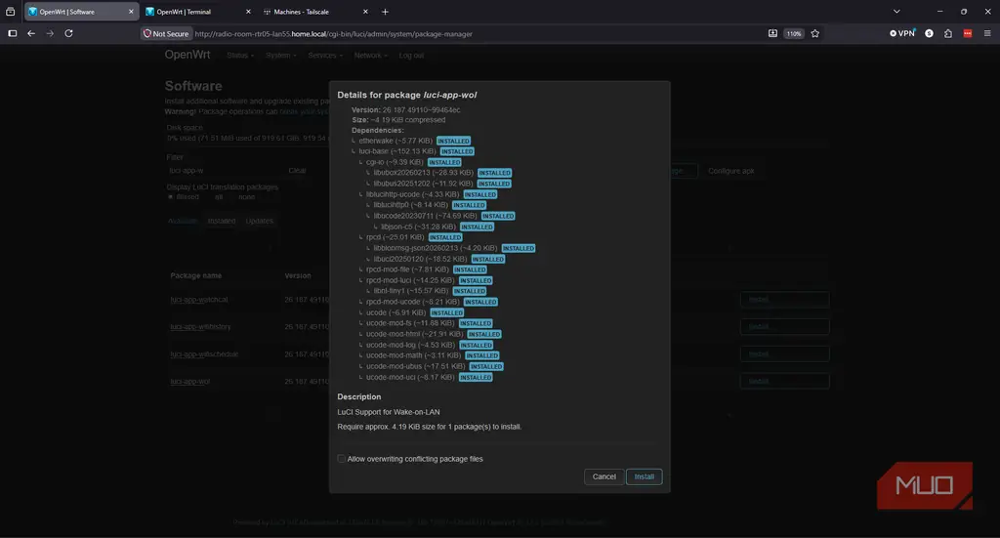Open the page install/download icon in address bar
The width and height of the screenshot is (1000, 538).
click(772, 34)
